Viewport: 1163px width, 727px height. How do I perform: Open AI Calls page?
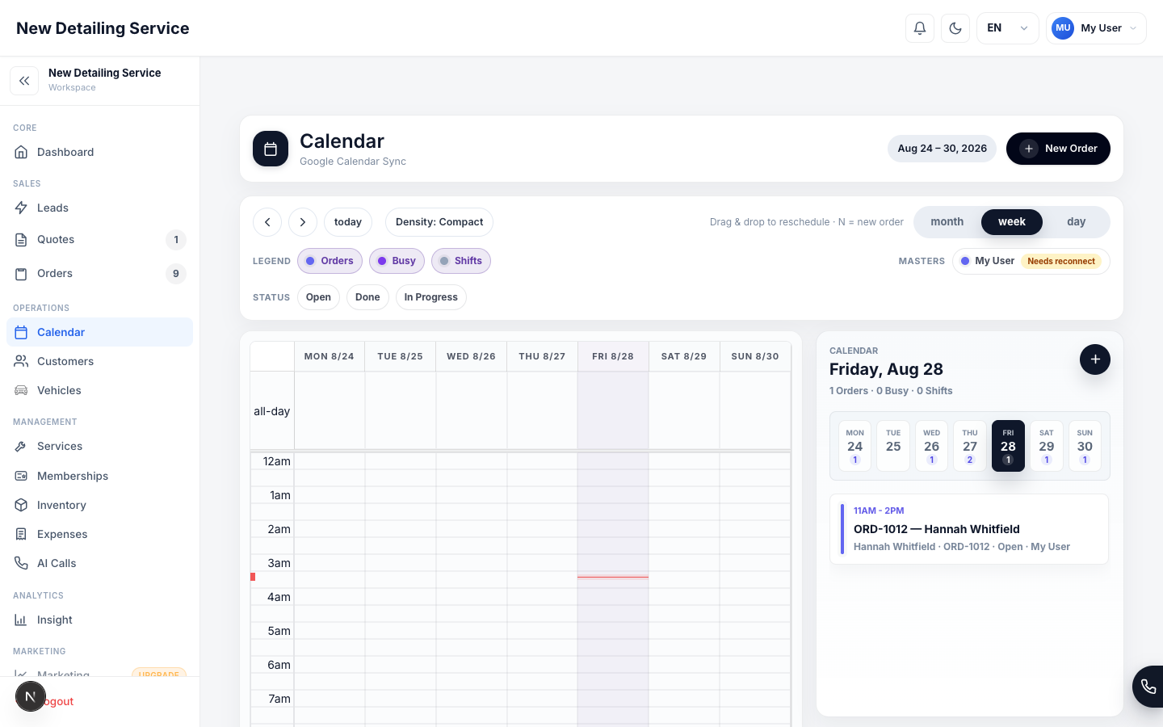click(x=99, y=563)
